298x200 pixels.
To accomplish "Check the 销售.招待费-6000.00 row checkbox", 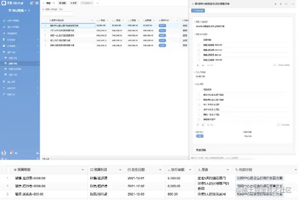I will tap(199, 50).
